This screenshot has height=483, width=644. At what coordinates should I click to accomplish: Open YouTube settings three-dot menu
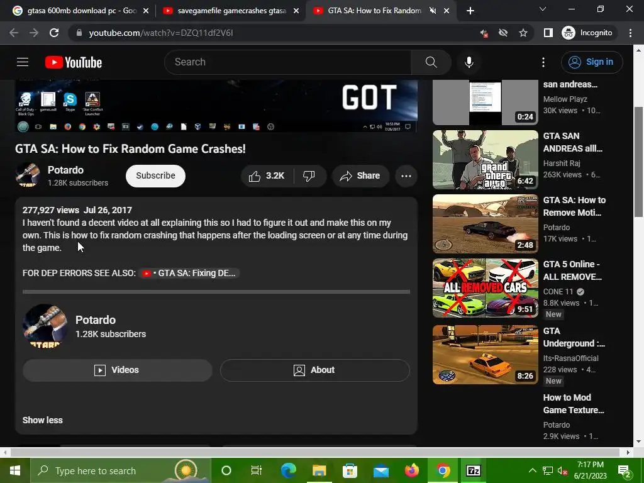[543, 62]
